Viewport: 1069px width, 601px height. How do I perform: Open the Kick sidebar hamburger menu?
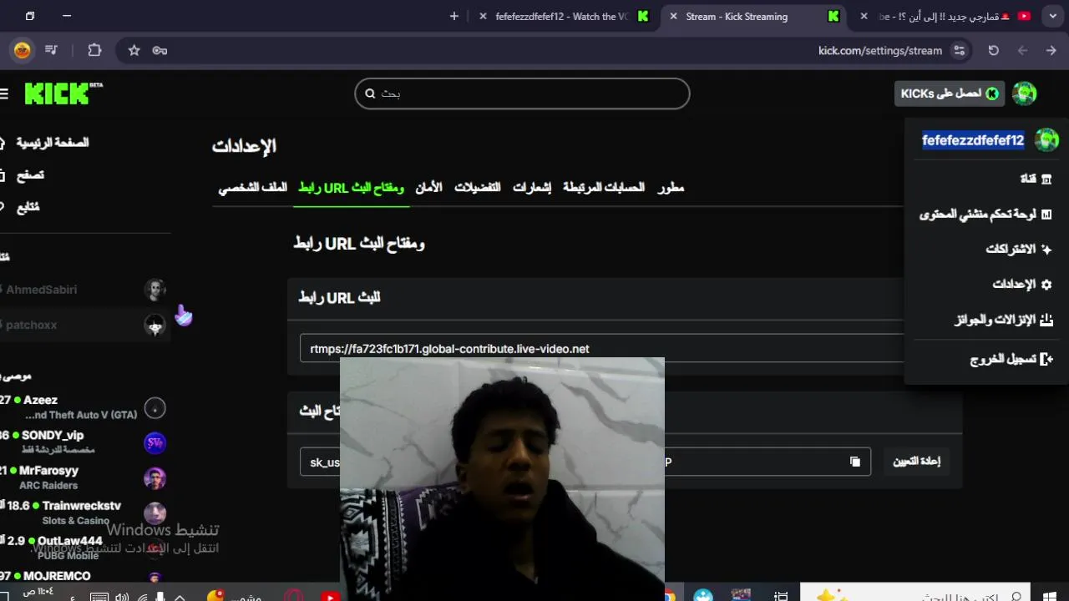[x=4, y=94]
